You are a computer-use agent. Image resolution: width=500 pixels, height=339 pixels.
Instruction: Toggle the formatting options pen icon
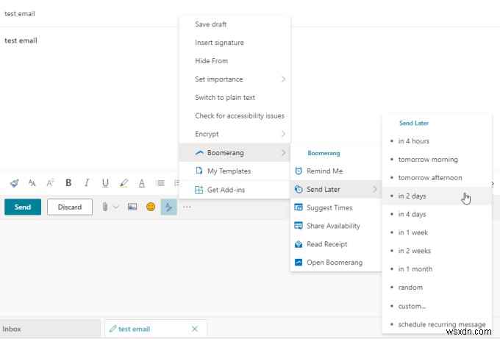(x=168, y=207)
